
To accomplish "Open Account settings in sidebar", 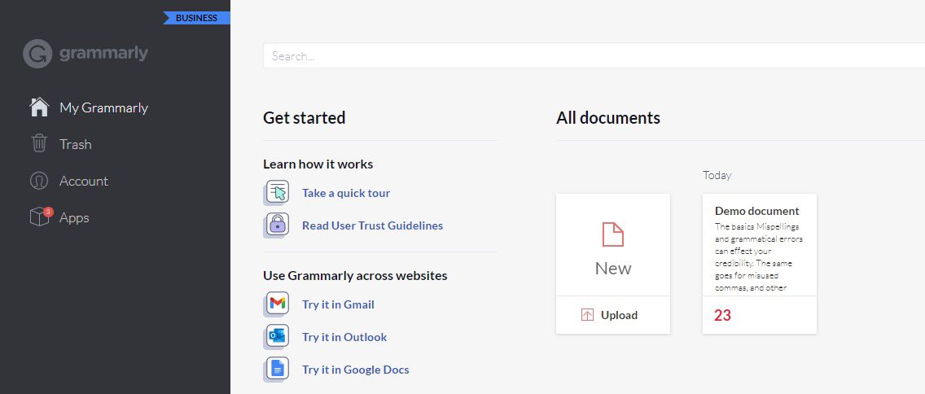I will click(x=83, y=181).
